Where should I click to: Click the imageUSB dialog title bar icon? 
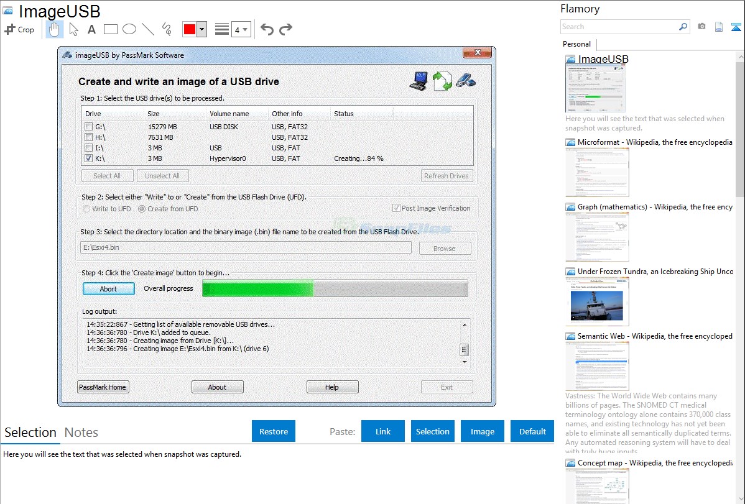point(67,55)
